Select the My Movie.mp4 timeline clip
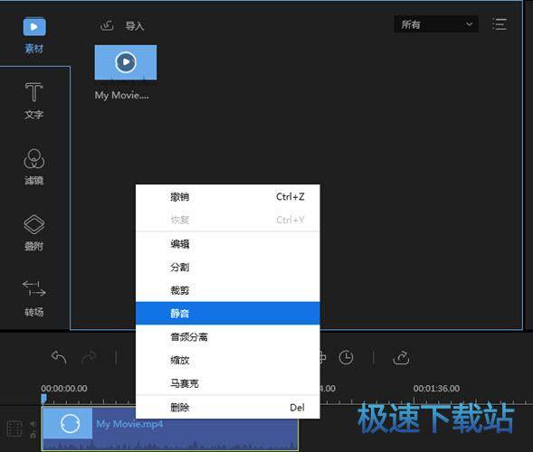This screenshot has width=533, height=452. click(169, 429)
